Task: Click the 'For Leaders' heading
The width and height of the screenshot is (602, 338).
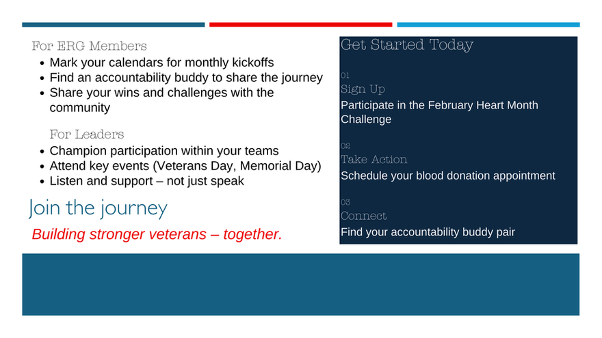Action: point(87,134)
